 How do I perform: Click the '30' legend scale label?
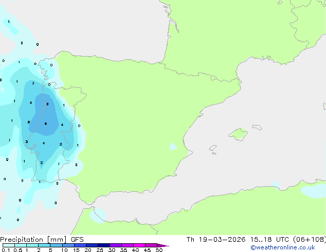pos(112,250)
